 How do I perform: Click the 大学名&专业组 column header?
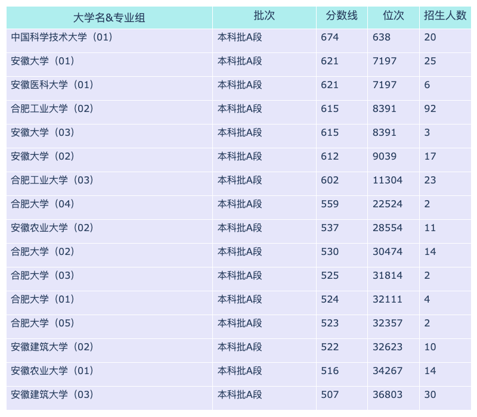click(x=109, y=18)
